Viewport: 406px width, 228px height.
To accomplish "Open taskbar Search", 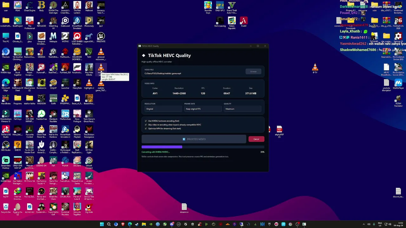I will point(109,224).
